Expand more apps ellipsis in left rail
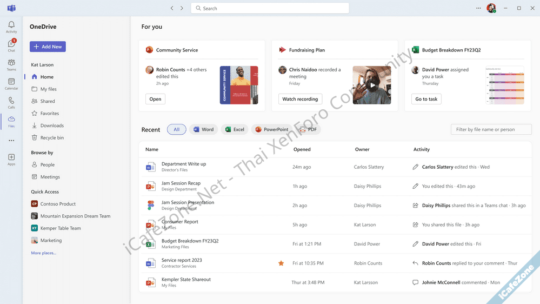 point(11,141)
